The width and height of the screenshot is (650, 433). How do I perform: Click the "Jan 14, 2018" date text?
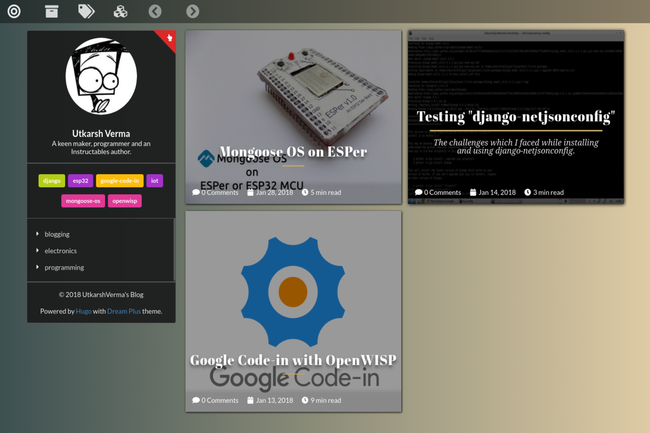pyautogui.click(x=497, y=192)
